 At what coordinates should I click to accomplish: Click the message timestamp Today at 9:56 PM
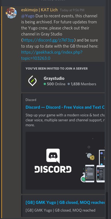pyautogui.click(x=72, y=10)
